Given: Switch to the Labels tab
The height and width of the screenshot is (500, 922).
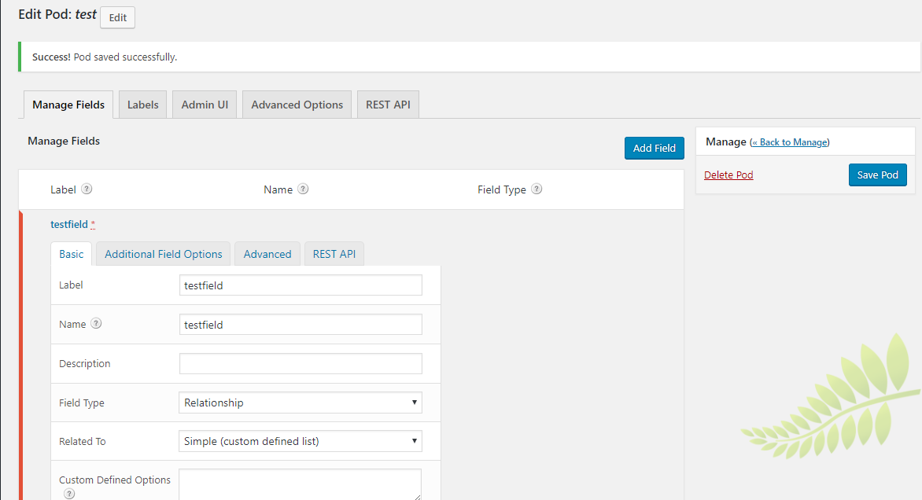Looking at the screenshot, I should [142, 104].
